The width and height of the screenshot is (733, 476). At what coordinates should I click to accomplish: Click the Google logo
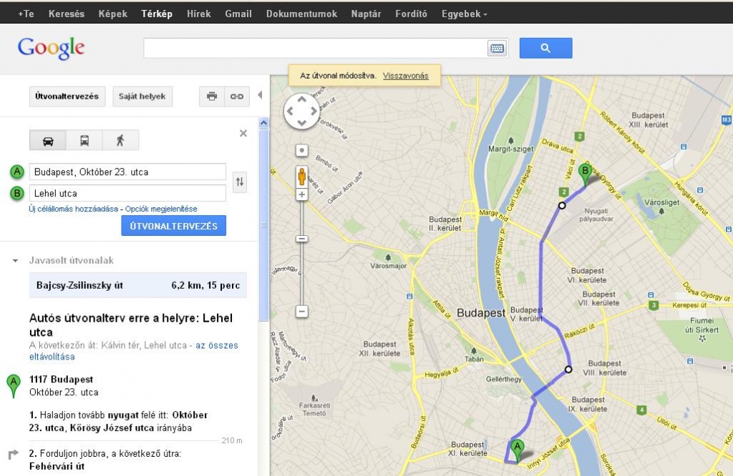51,48
